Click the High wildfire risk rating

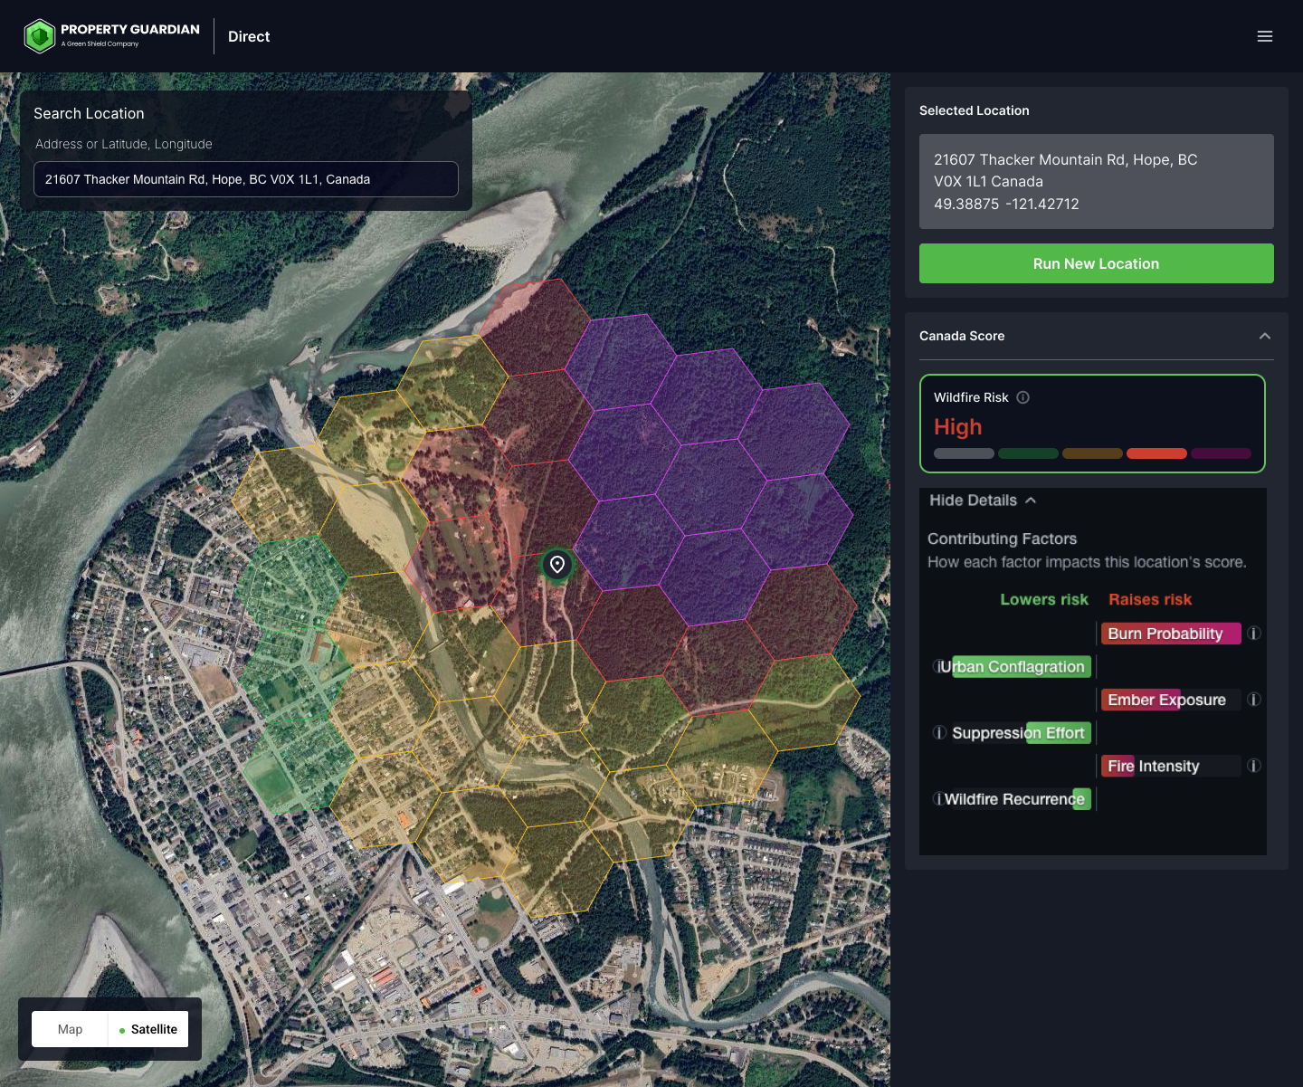point(957,427)
